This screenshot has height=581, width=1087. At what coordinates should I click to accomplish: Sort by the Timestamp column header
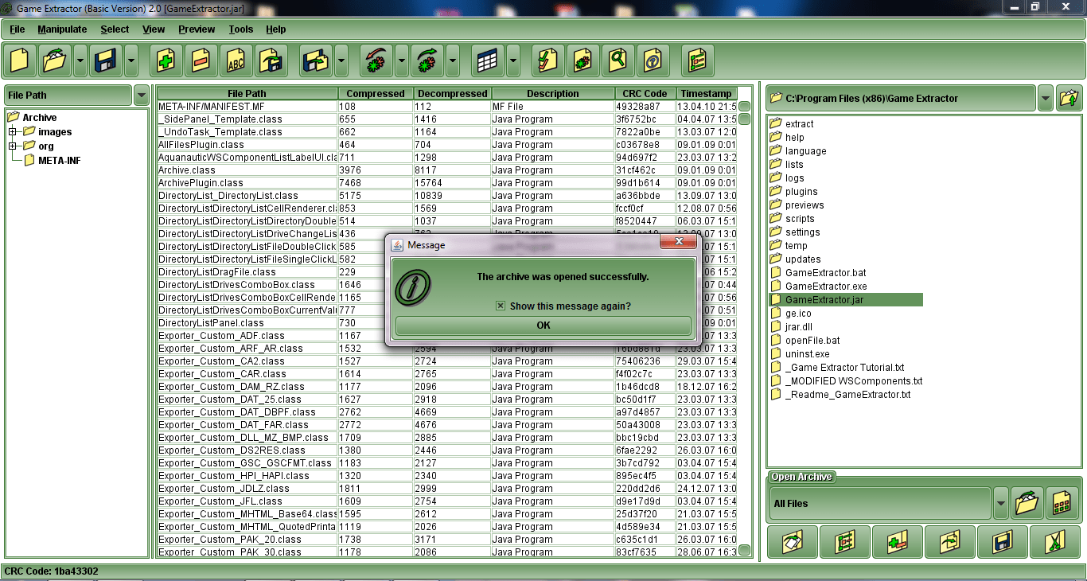706,94
